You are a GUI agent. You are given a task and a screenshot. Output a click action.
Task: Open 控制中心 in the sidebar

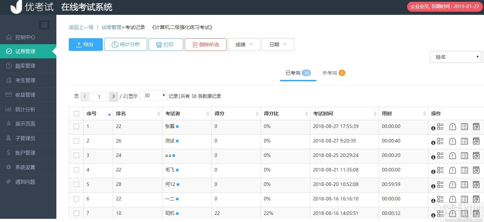point(28,37)
